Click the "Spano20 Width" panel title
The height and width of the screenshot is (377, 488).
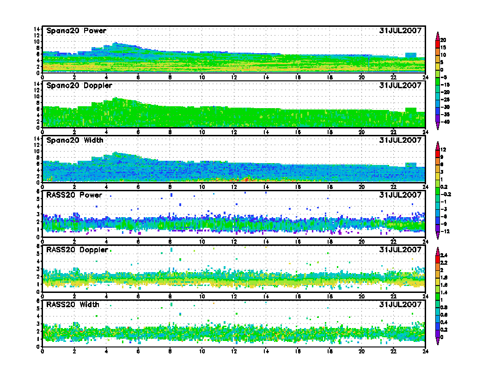click(75, 140)
